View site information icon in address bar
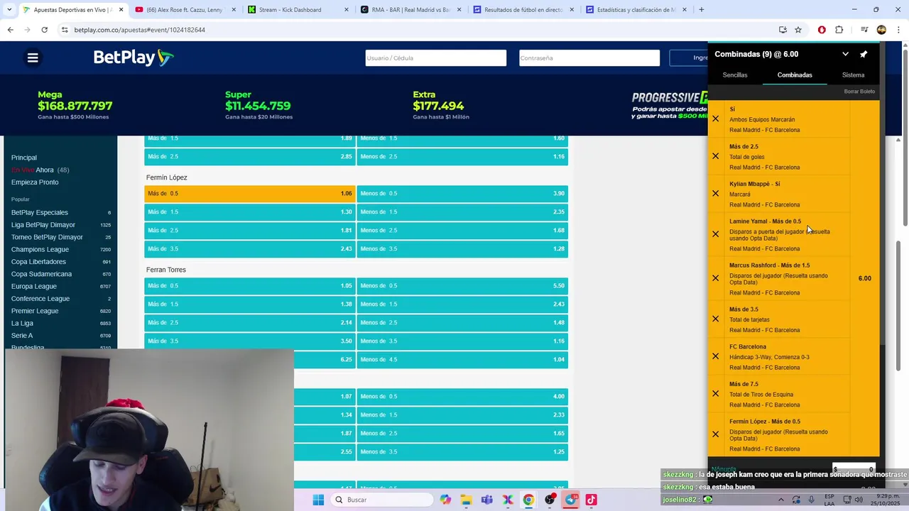Image resolution: width=909 pixels, height=511 pixels. [65, 30]
